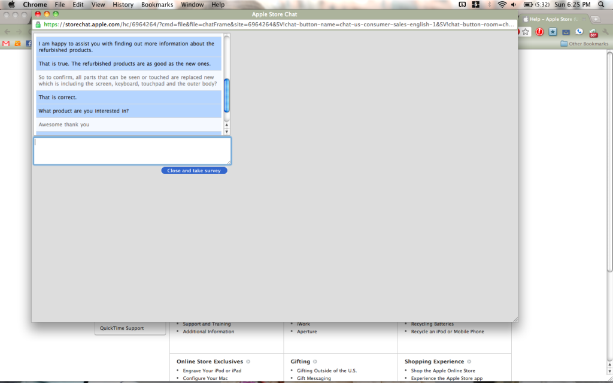Click Close and take survey button
Screen dimensions: 613x383
coord(194,171)
